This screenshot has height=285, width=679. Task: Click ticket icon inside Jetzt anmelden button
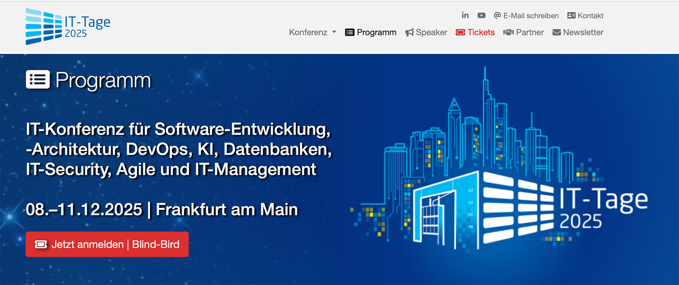pyautogui.click(x=41, y=244)
